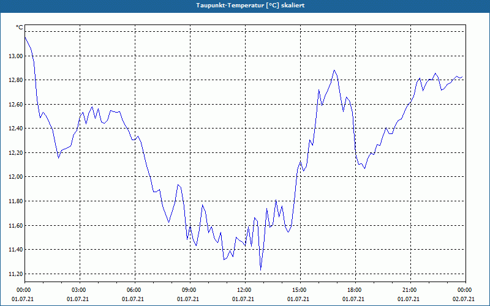The height and width of the screenshot is (306, 490).
Task: Pick the 21:00 time label
Action: (410, 290)
